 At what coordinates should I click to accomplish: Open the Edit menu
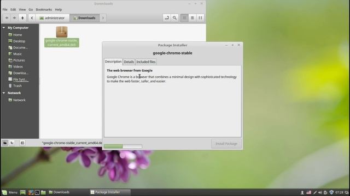coord(13,10)
